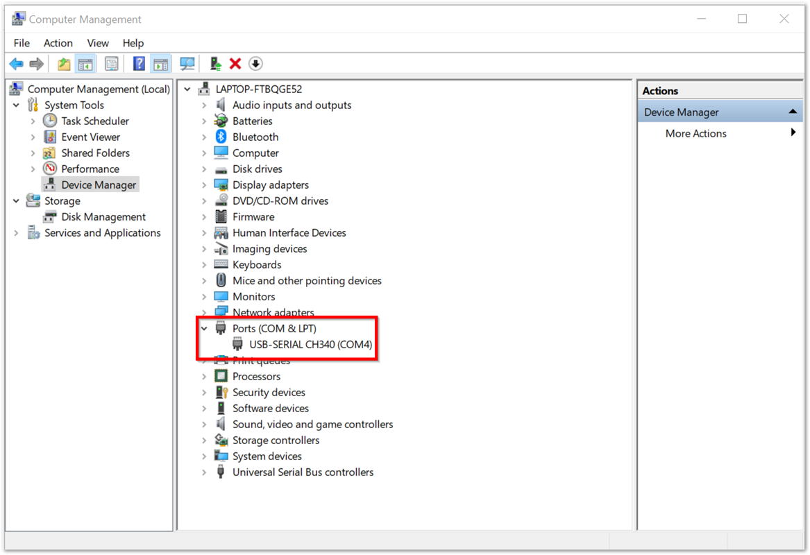Click the Task Scheduler clock icon
The image size is (810, 555).
pos(50,121)
